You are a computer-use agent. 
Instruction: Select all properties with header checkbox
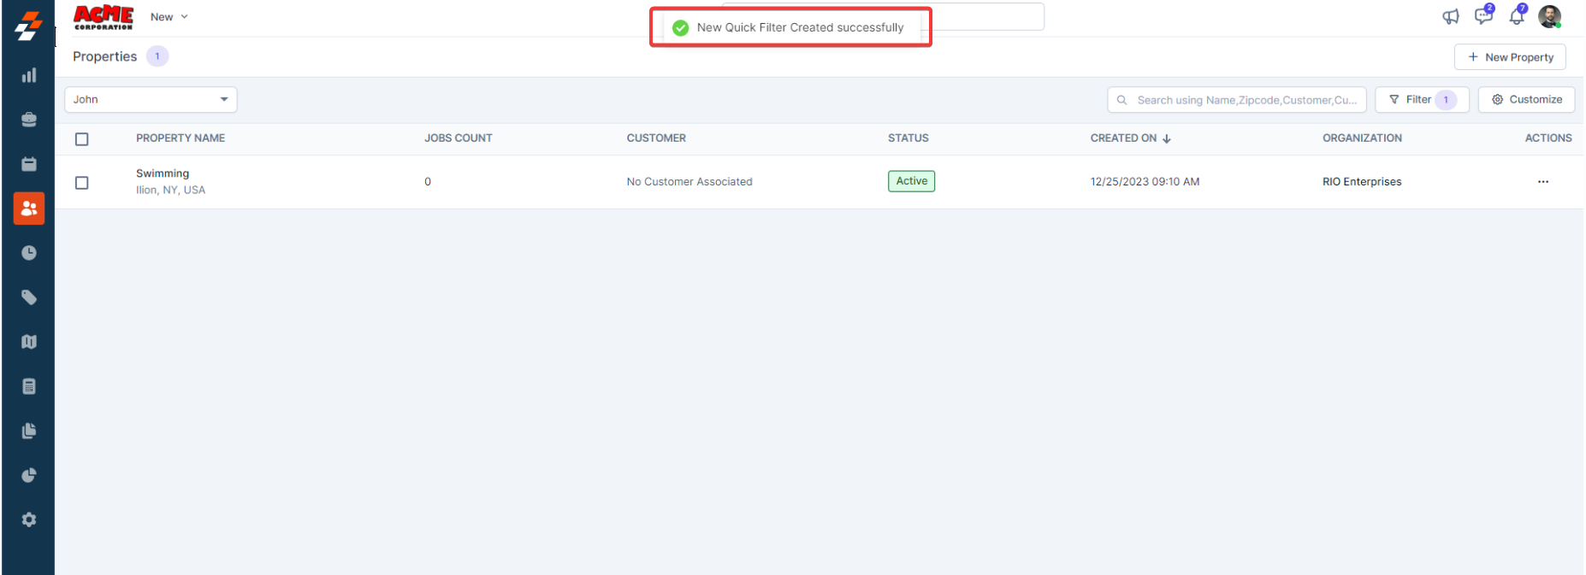click(x=82, y=139)
